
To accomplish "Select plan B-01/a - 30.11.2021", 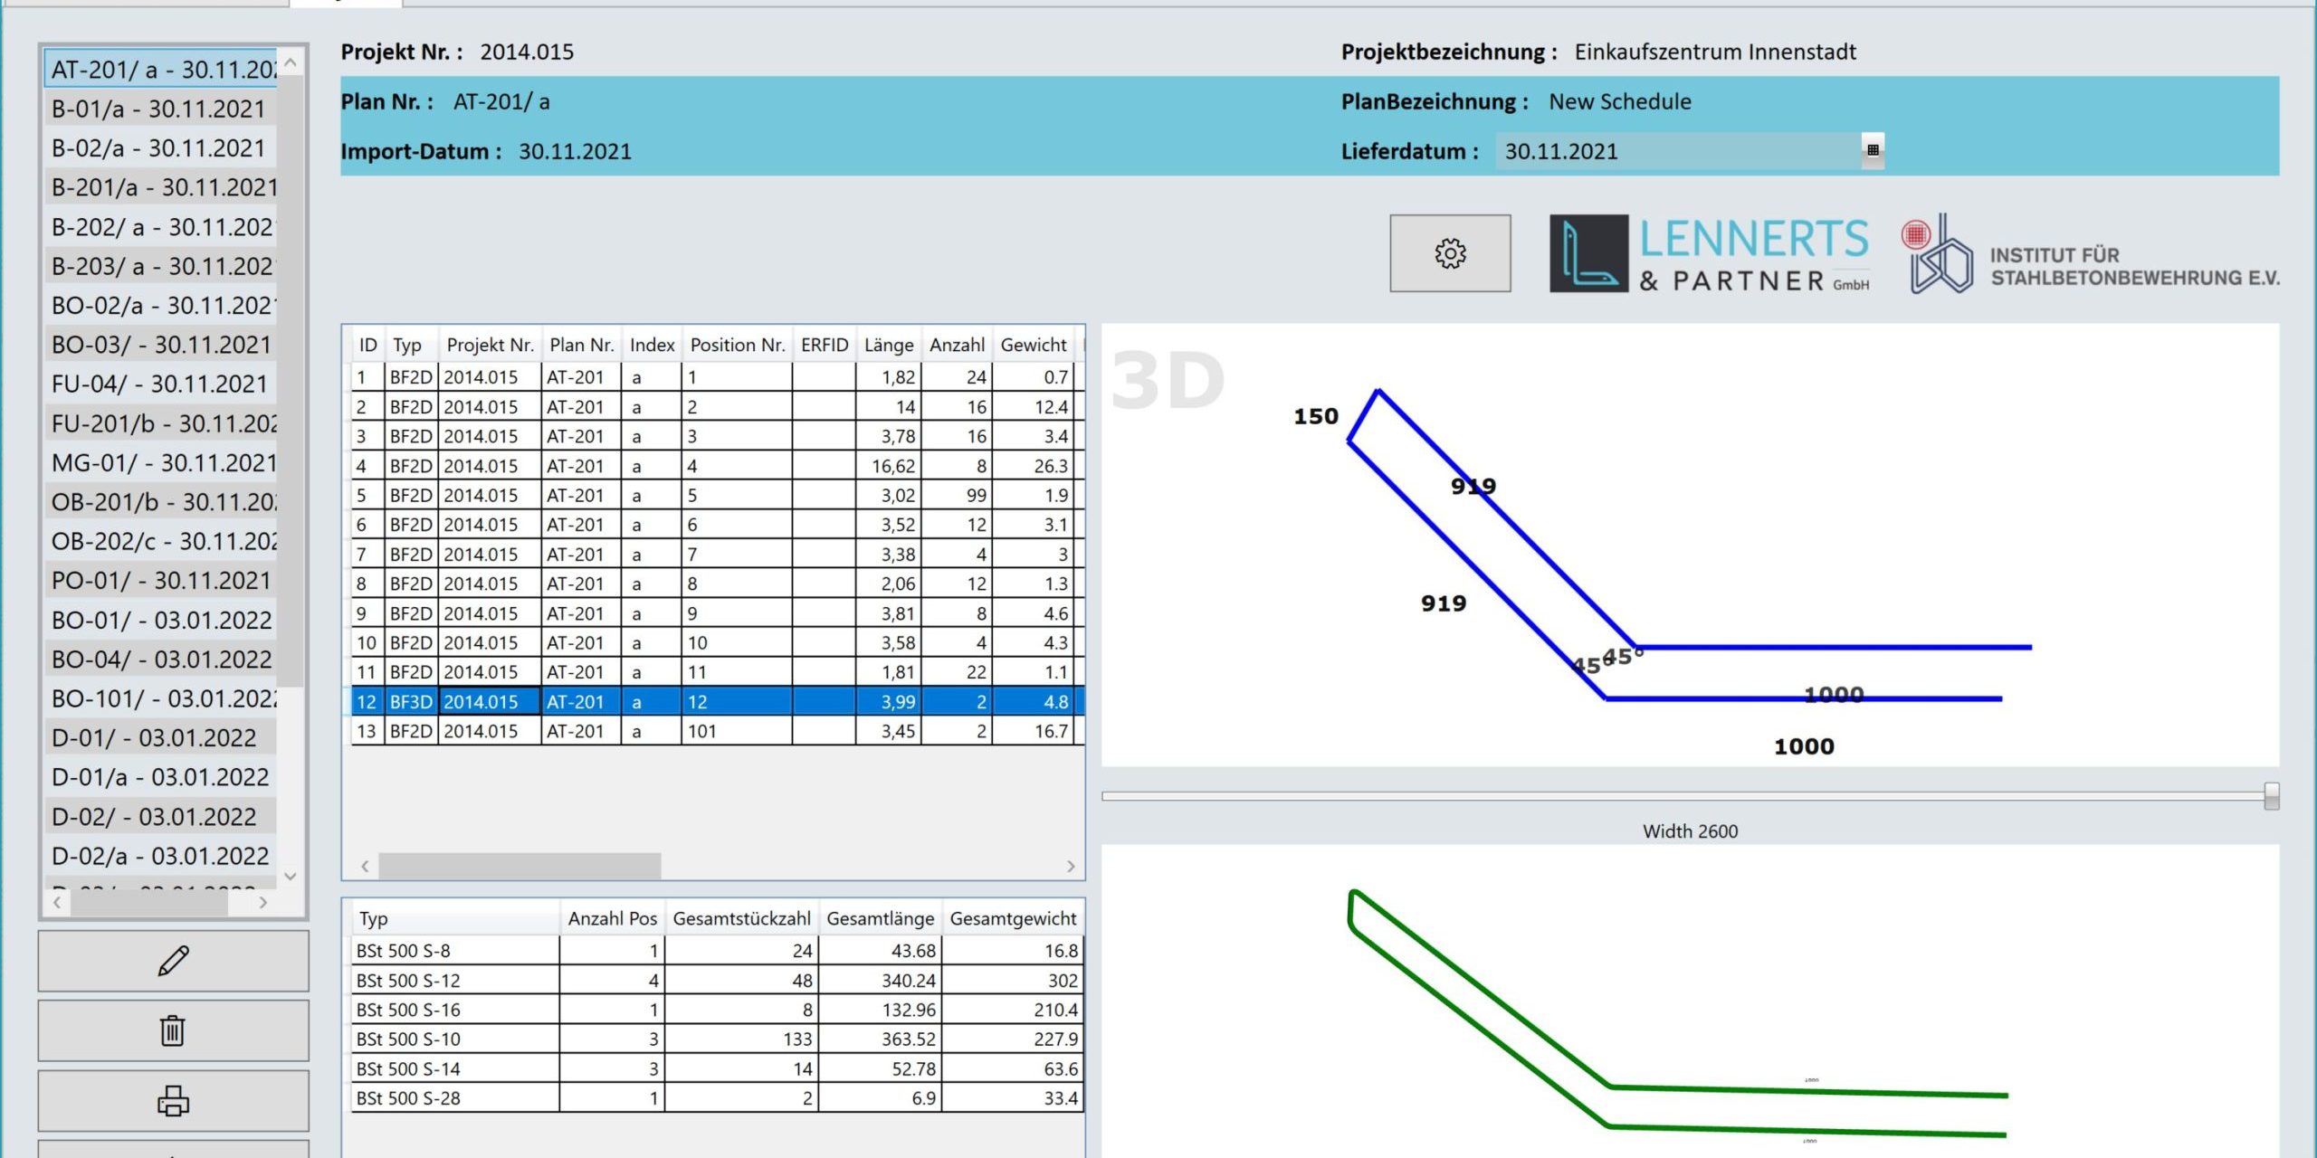I will click(159, 109).
